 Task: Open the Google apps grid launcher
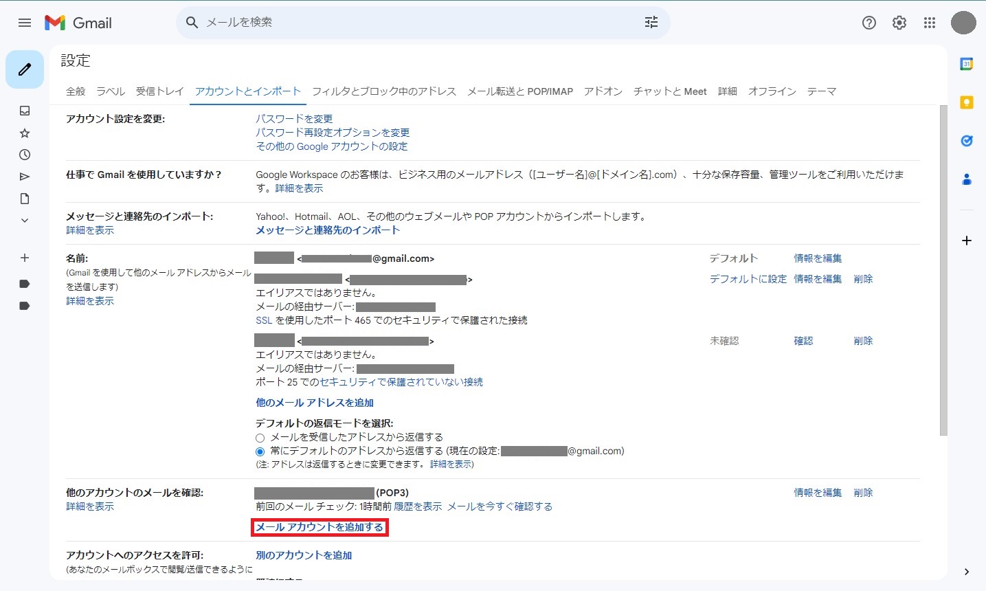point(930,23)
